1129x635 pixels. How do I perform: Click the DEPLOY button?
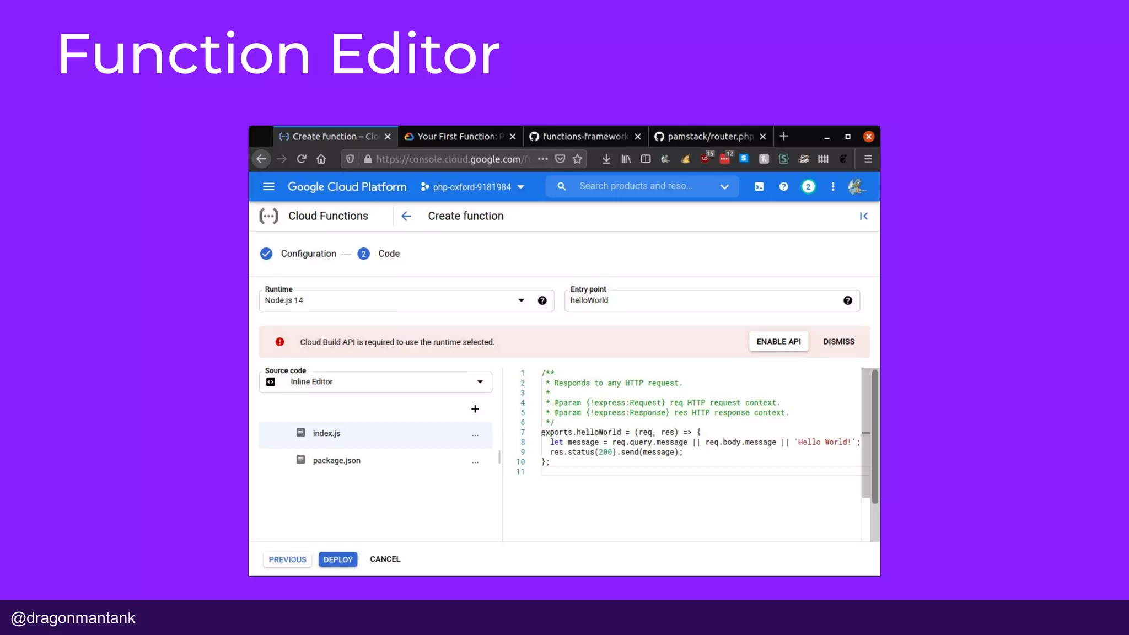[338, 559]
